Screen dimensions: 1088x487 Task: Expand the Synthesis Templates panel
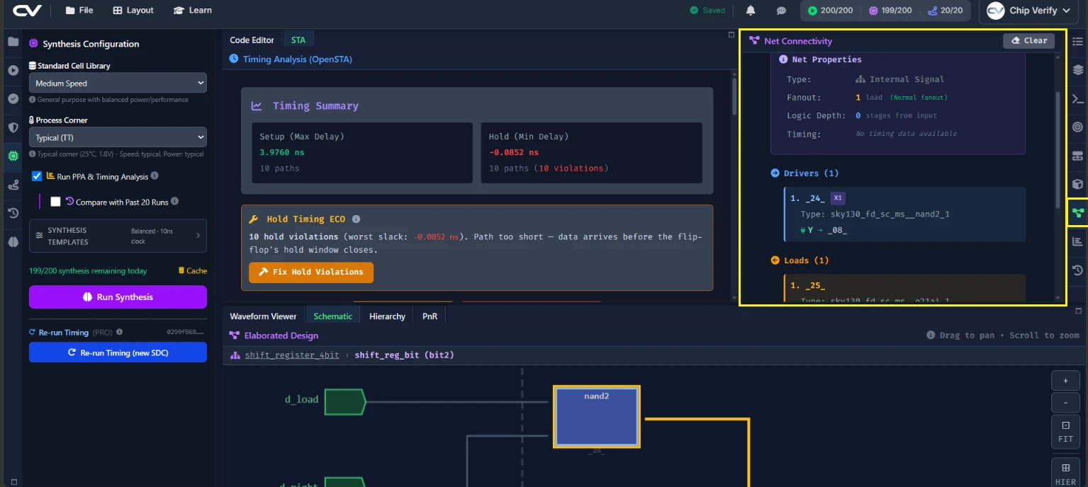point(118,236)
